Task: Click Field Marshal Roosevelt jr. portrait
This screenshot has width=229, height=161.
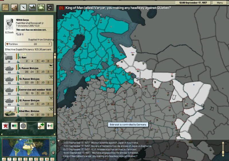Action: coord(9,24)
